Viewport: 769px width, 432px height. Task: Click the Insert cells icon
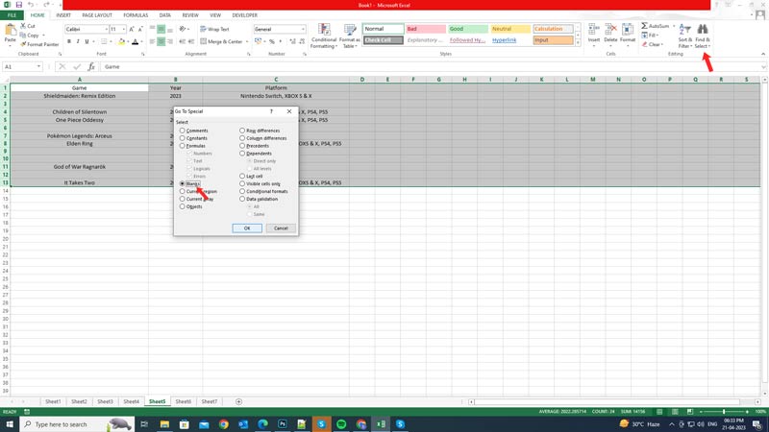(x=593, y=30)
